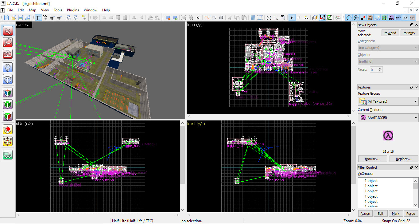The image size is (419, 224).
Task: Click the AAATRIGGER texture preview swatch
Action: tap(388, 136)
